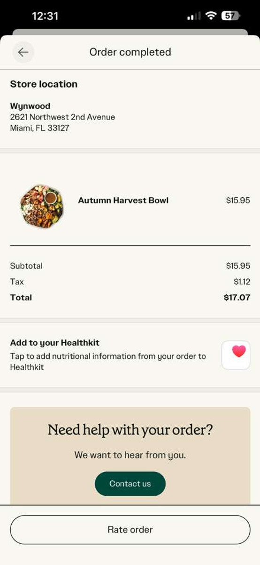
Task: Tap the battery indicator icon
Action: 230,16
